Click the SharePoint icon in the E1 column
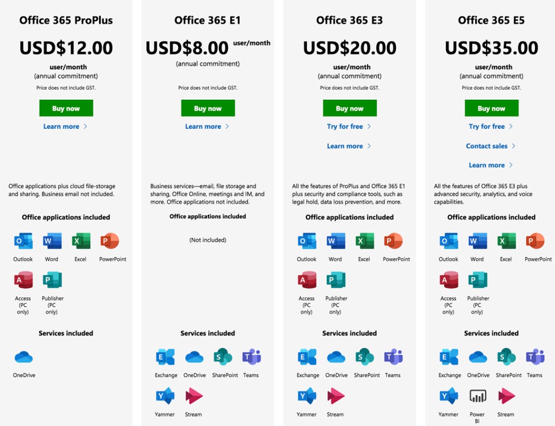The height and width of the screenshot is (426, 555). [x=223, y=357]
